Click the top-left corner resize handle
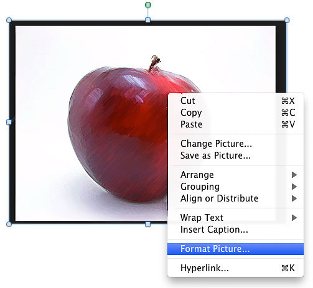313x288 pixels. coord(9,20)
